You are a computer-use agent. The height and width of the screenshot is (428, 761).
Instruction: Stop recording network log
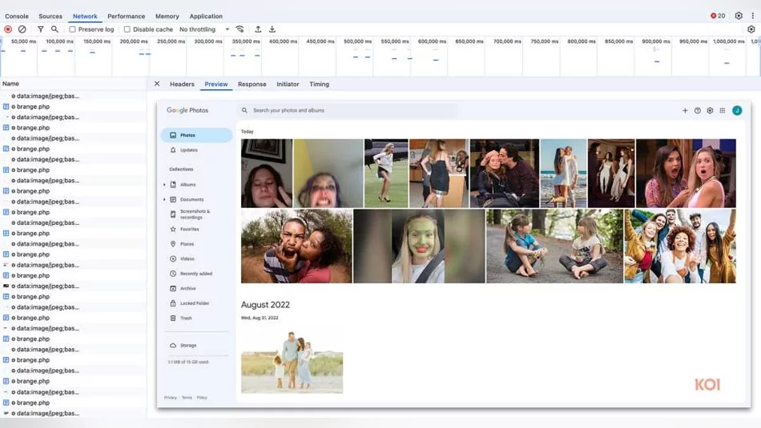coord(8,29)
